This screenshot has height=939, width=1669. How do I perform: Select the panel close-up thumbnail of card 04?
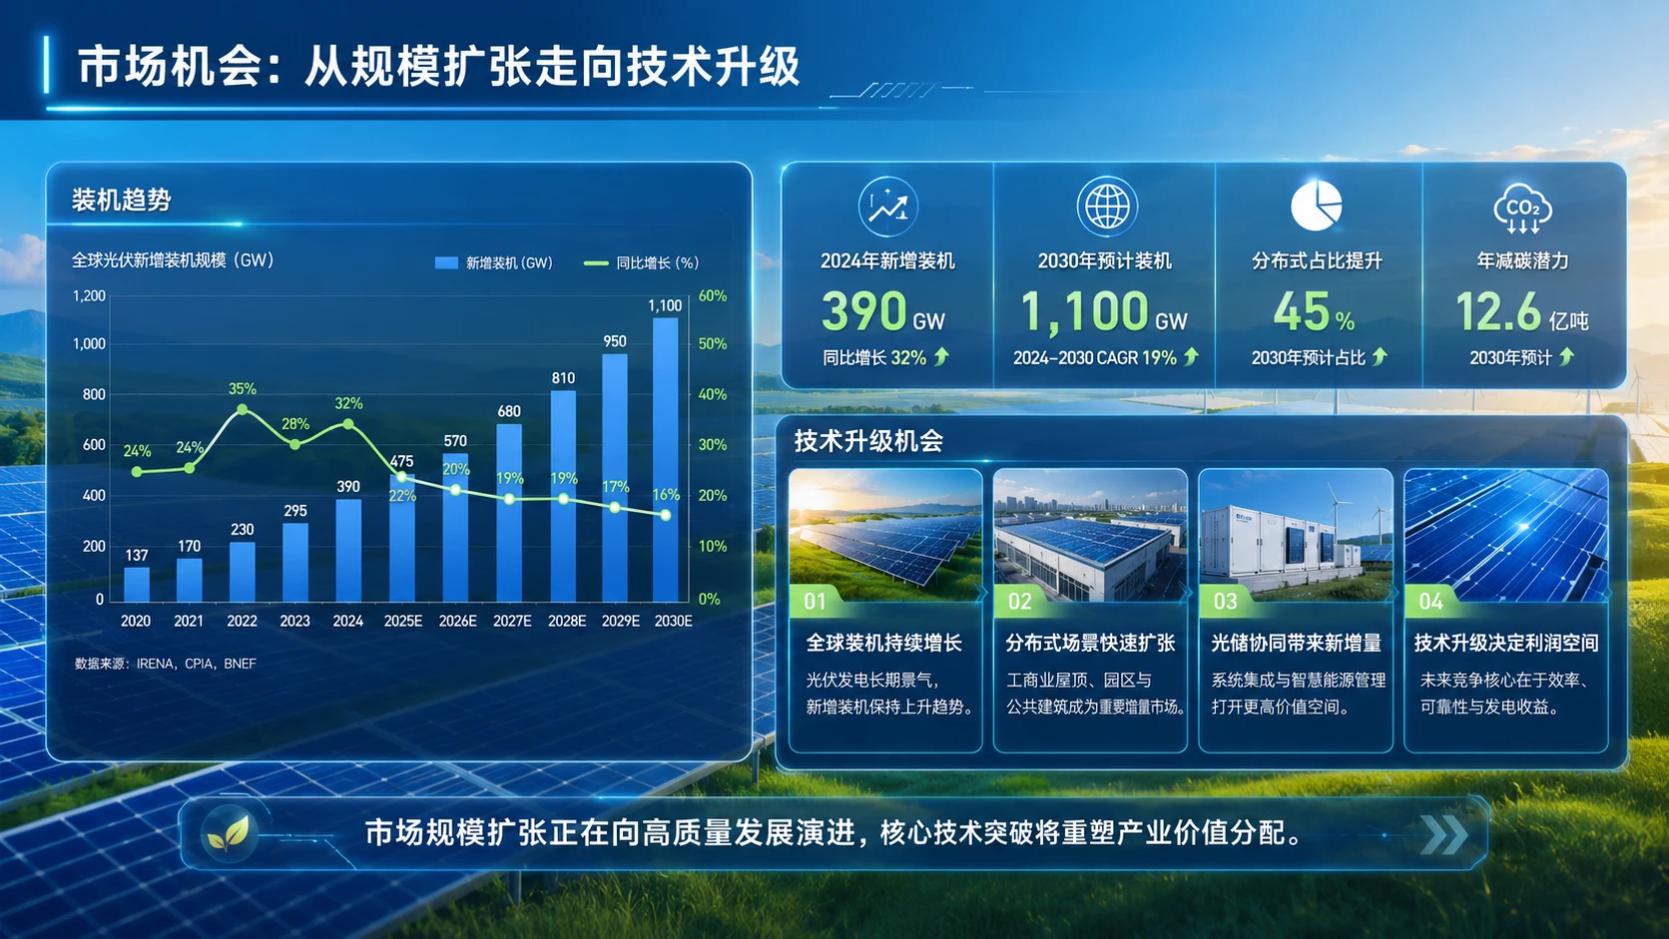pos(1506,535)
